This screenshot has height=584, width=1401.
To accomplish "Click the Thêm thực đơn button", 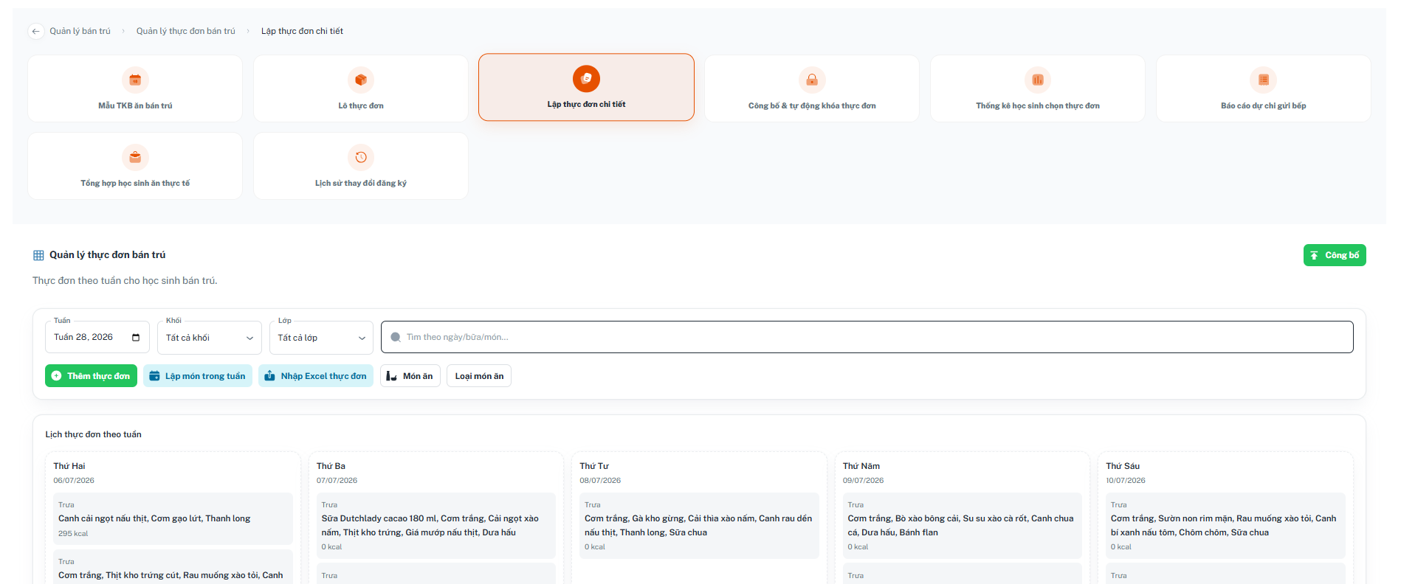I will pos(91,376).
